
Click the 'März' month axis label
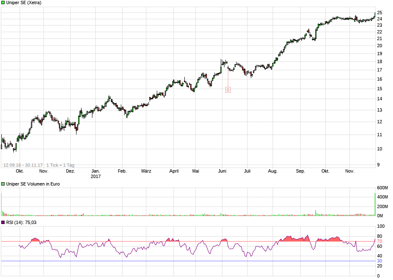146,171
